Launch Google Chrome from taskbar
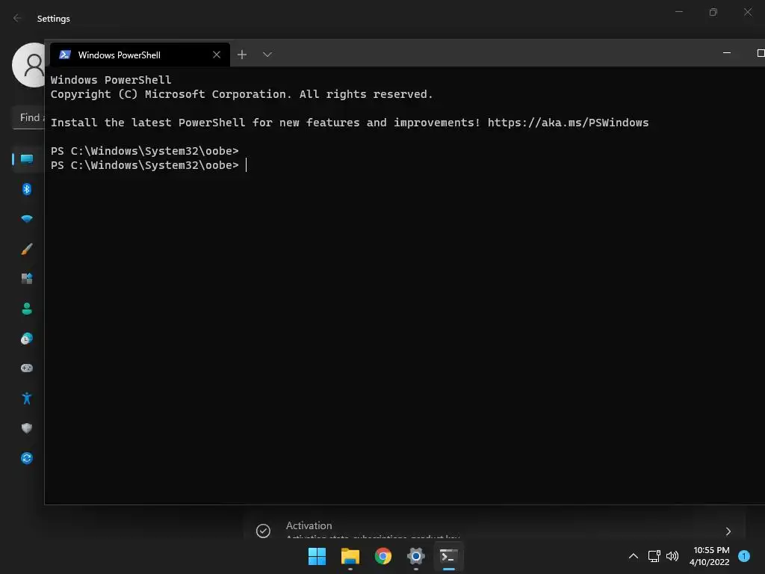The width and height of the screenshot is (765, 574). click(x=383, y=556)
